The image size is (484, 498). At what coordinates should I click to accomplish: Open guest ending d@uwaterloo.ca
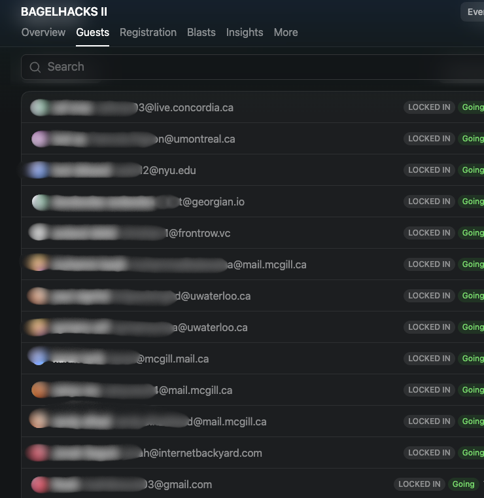pos(252,296)
